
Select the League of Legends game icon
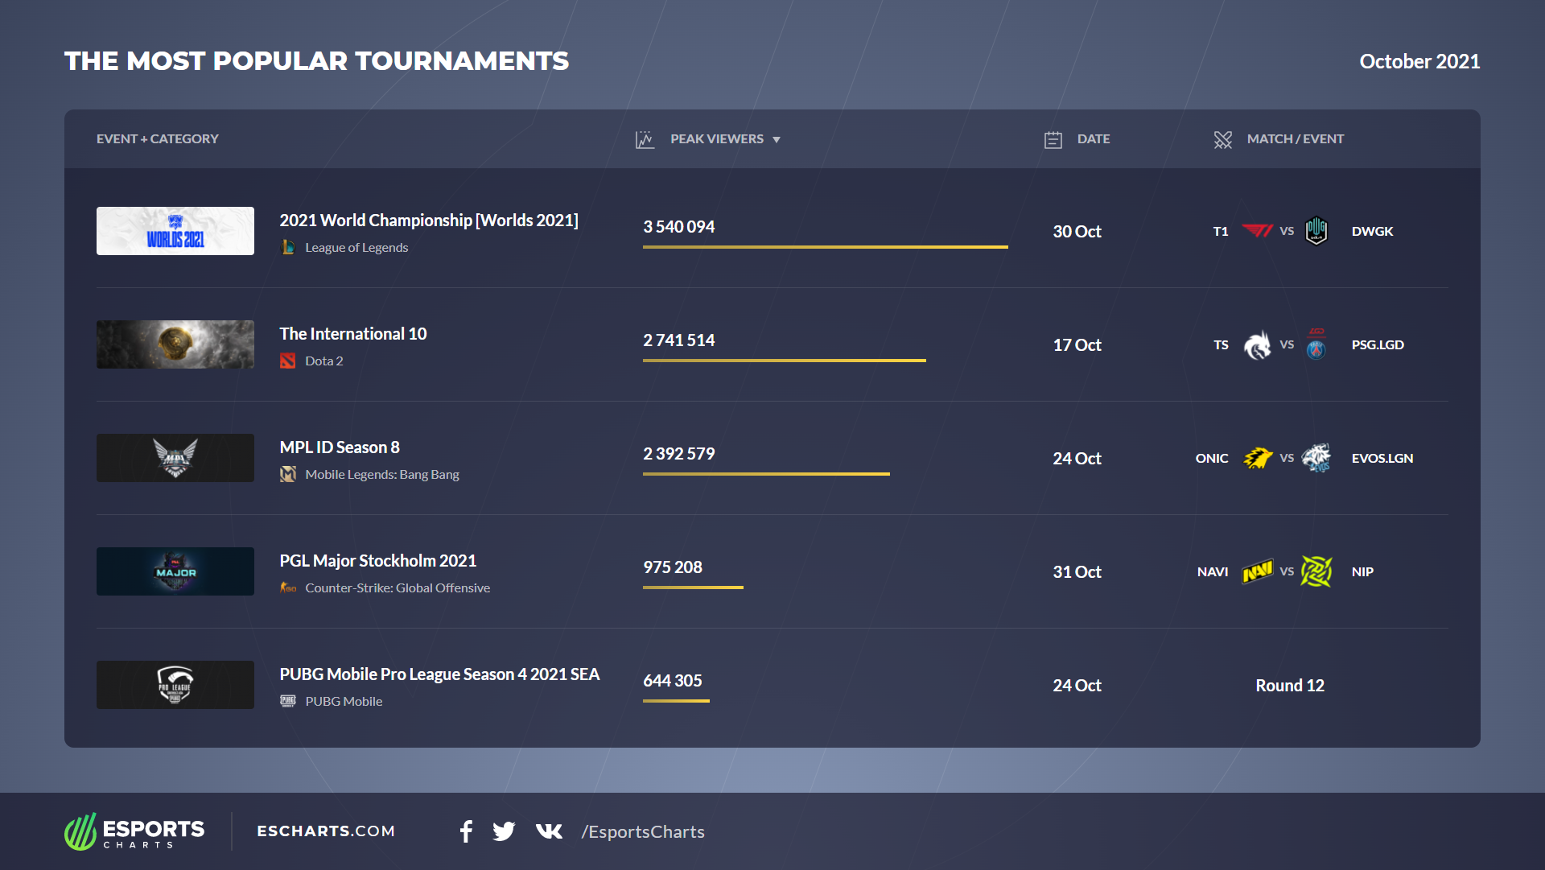point(290,247)
